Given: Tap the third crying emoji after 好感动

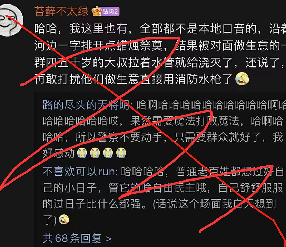Looking at the screenshot, I should tap(108, 153).
